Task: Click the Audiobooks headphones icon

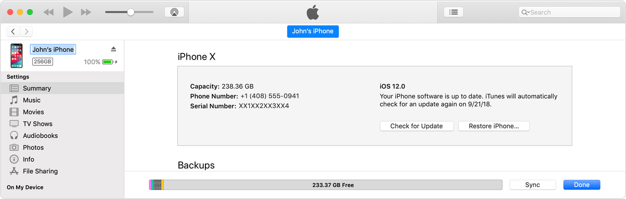Action: pos(14,136)
